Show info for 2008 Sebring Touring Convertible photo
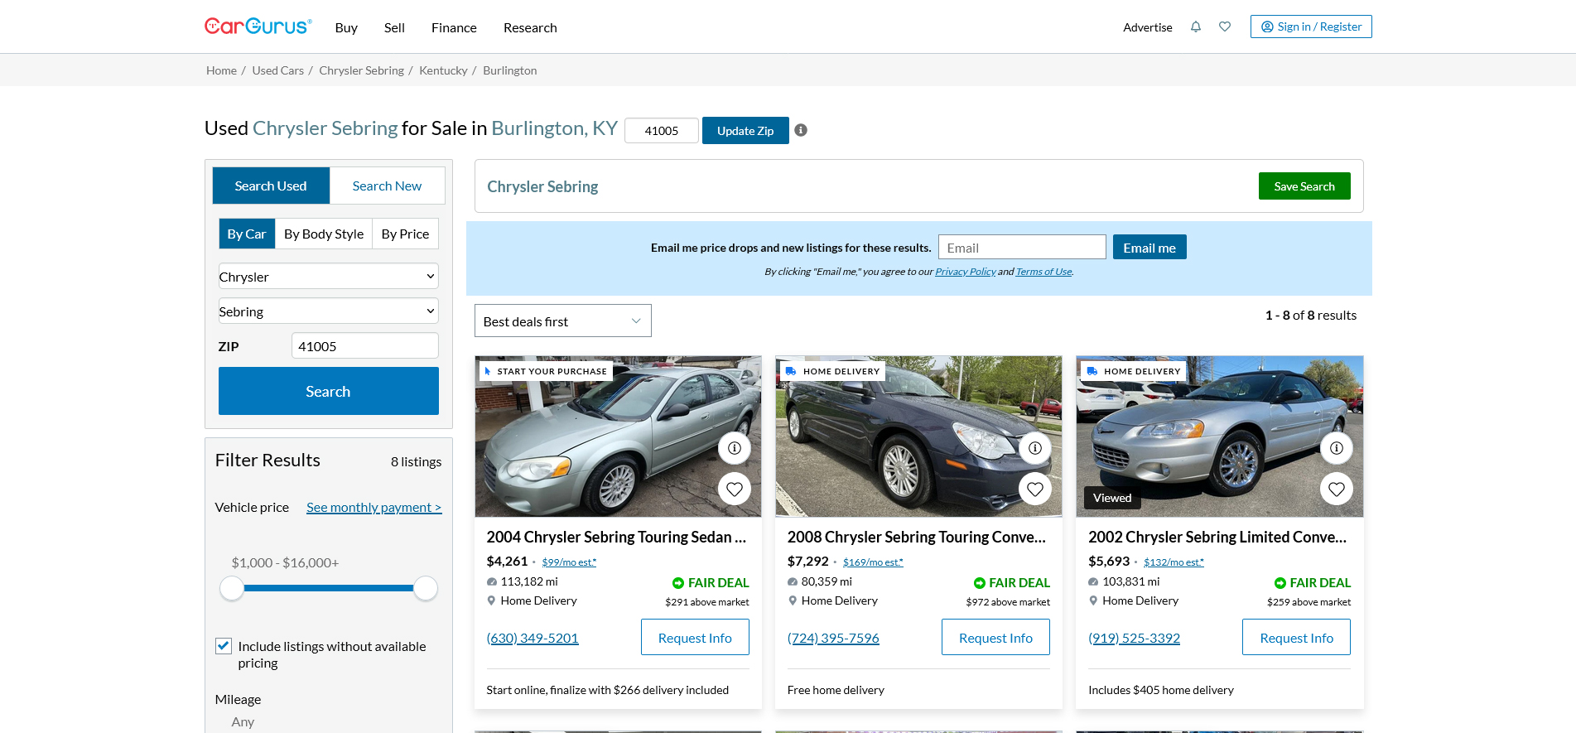1576x733 pixels. click(x=1035, y=448)
